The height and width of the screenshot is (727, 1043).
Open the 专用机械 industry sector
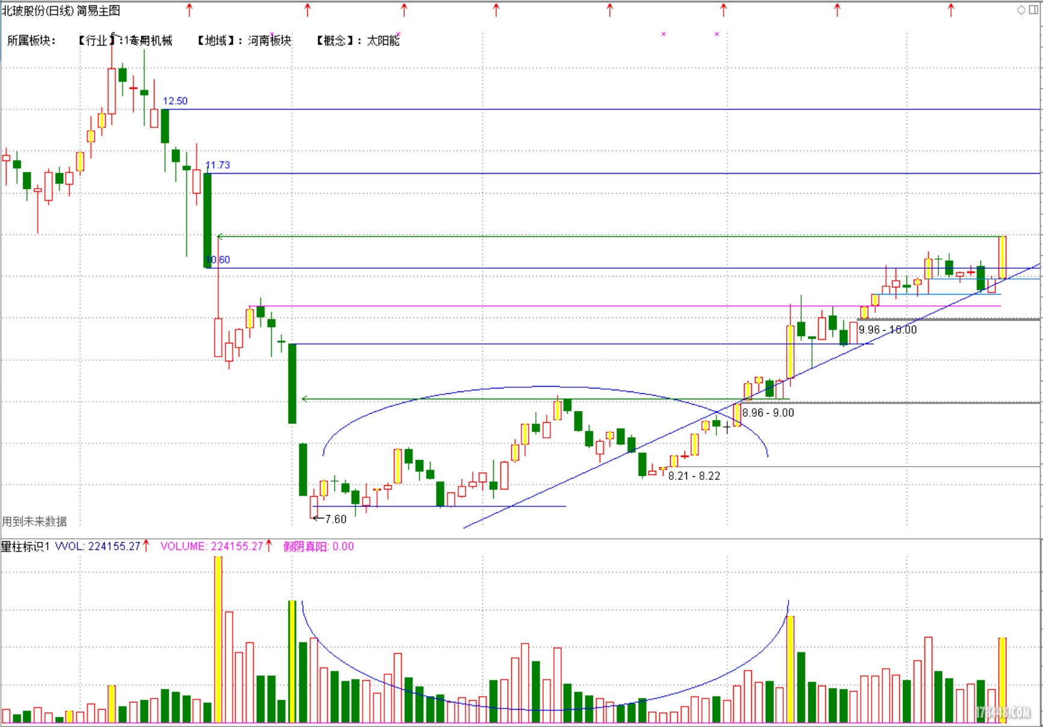pos(150,40)
